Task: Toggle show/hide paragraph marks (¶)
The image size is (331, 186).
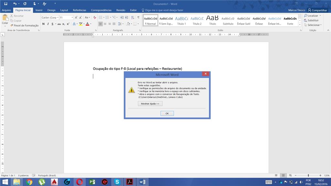Action: (138, 17)
